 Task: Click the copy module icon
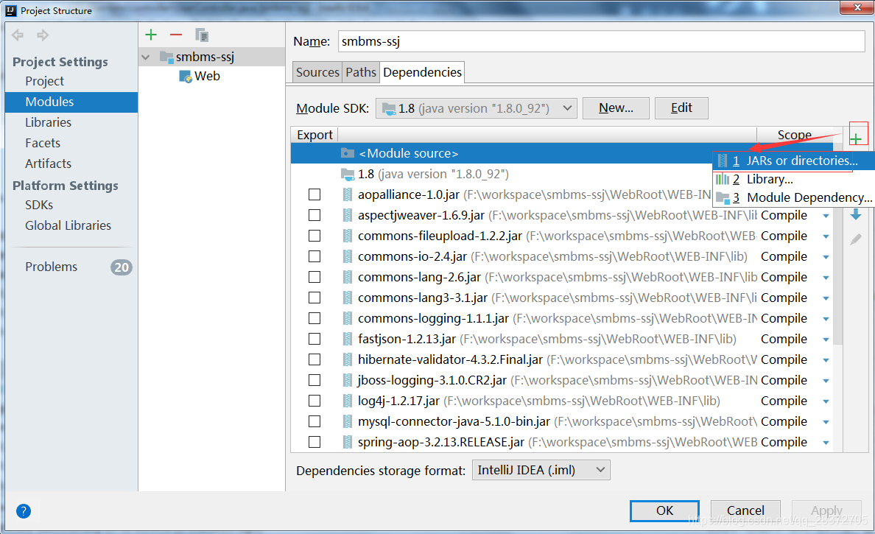202,35
